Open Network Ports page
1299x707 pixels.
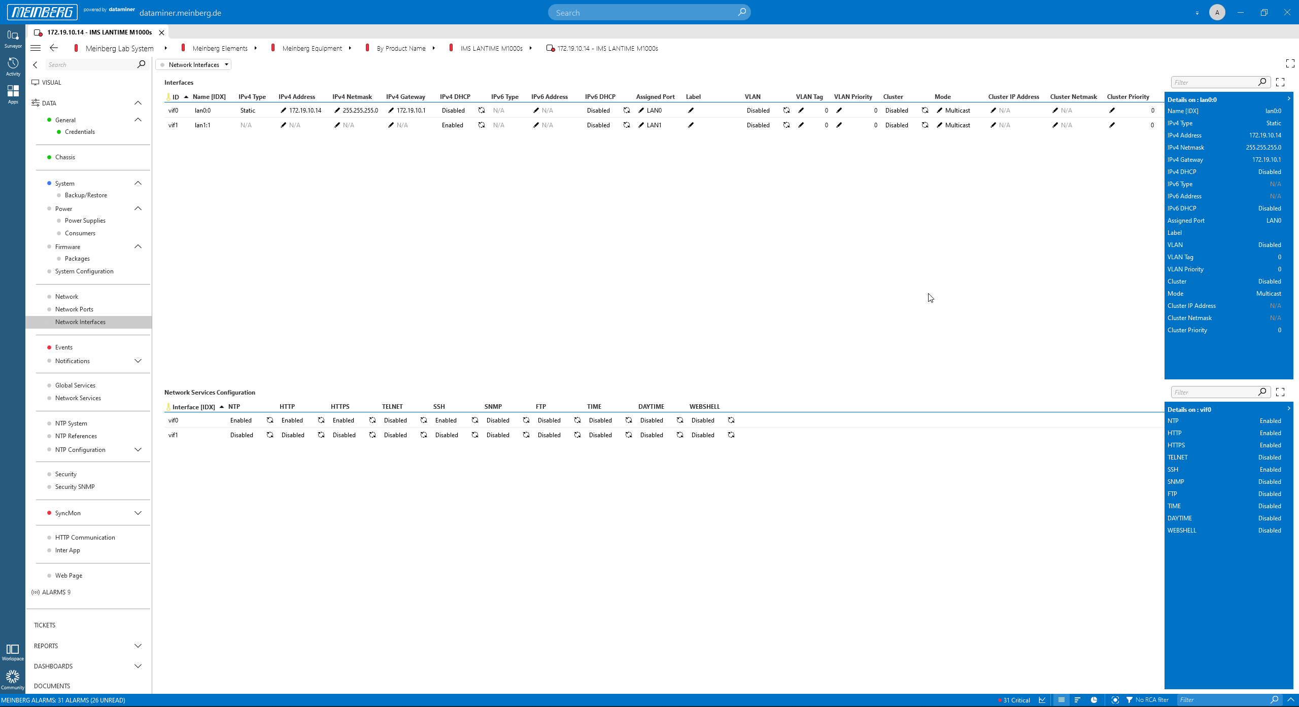click(x=74, y=309)
